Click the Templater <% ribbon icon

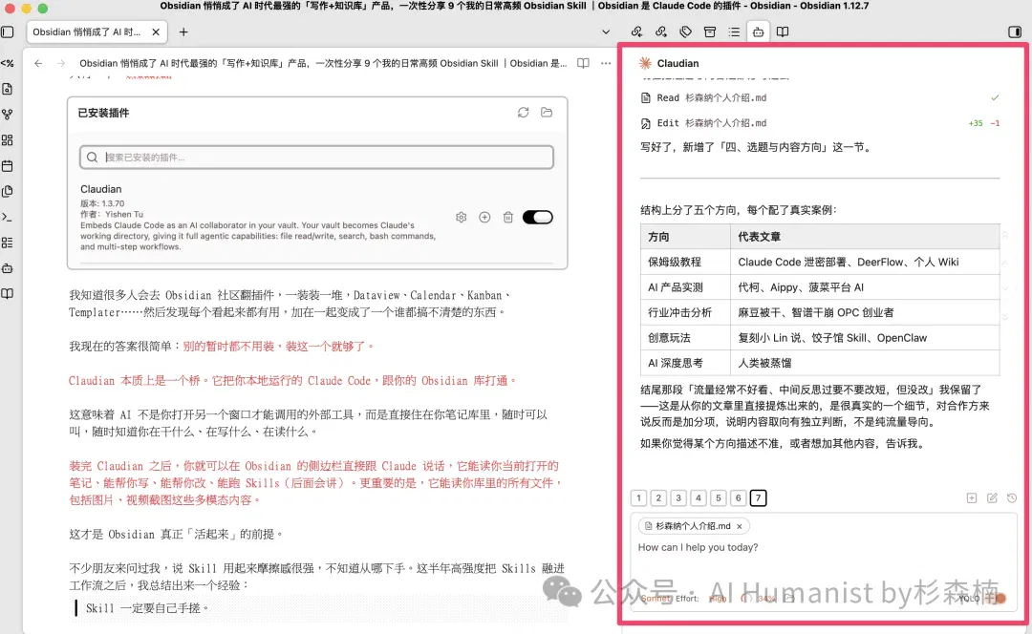[x=8, y=63]
